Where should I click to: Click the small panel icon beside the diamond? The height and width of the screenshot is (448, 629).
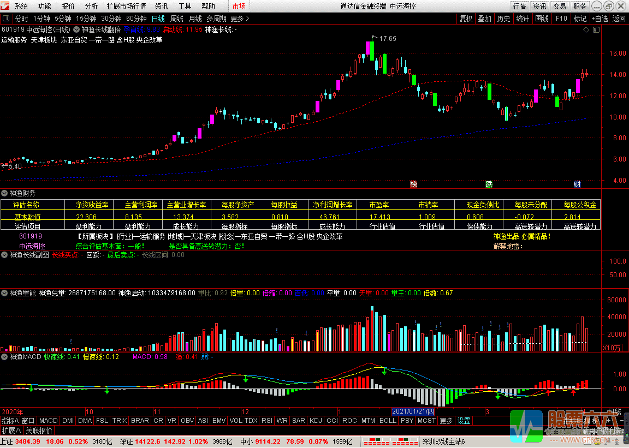(x=596, y=29)
